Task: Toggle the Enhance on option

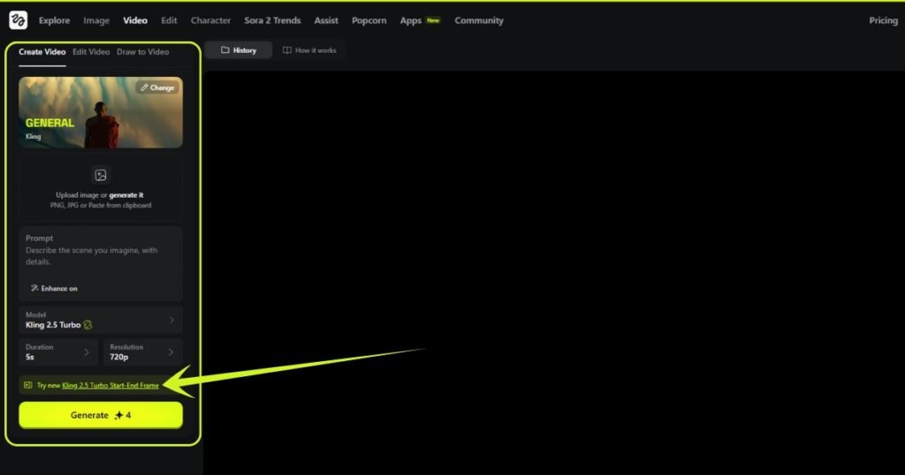Action: [54, 288]
